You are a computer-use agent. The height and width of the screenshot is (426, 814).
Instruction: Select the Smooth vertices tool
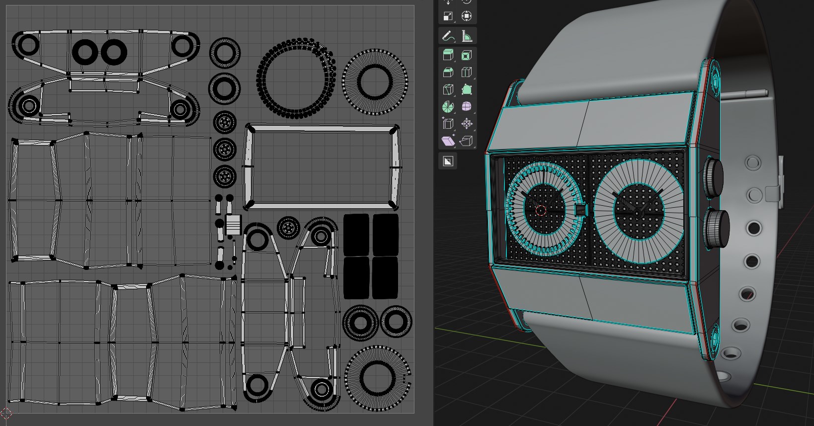[466, 107]
